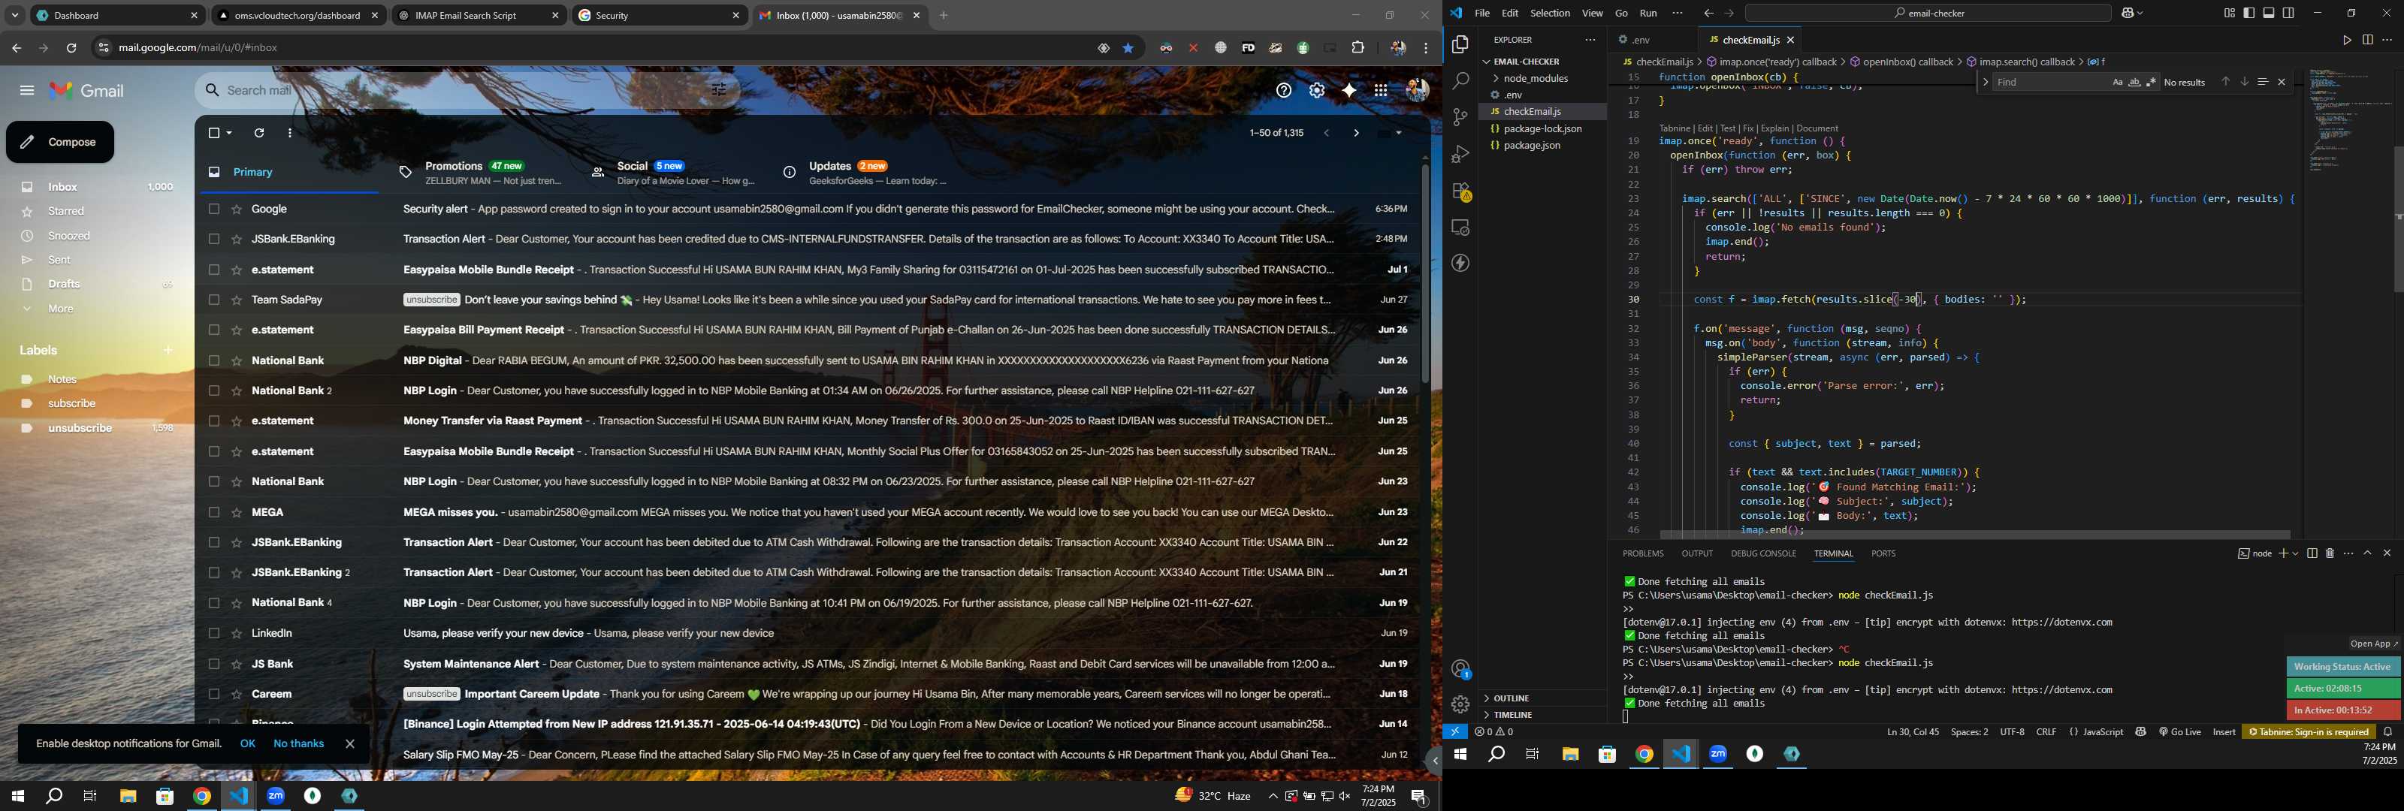The image size is (2404, 811).
Task: Open the File menu in VS Code
Action: coord(1482,13)
